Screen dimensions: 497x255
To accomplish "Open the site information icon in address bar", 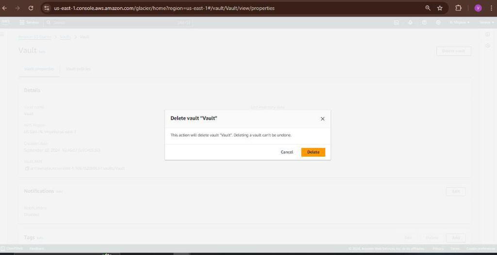I will [47, 8].
